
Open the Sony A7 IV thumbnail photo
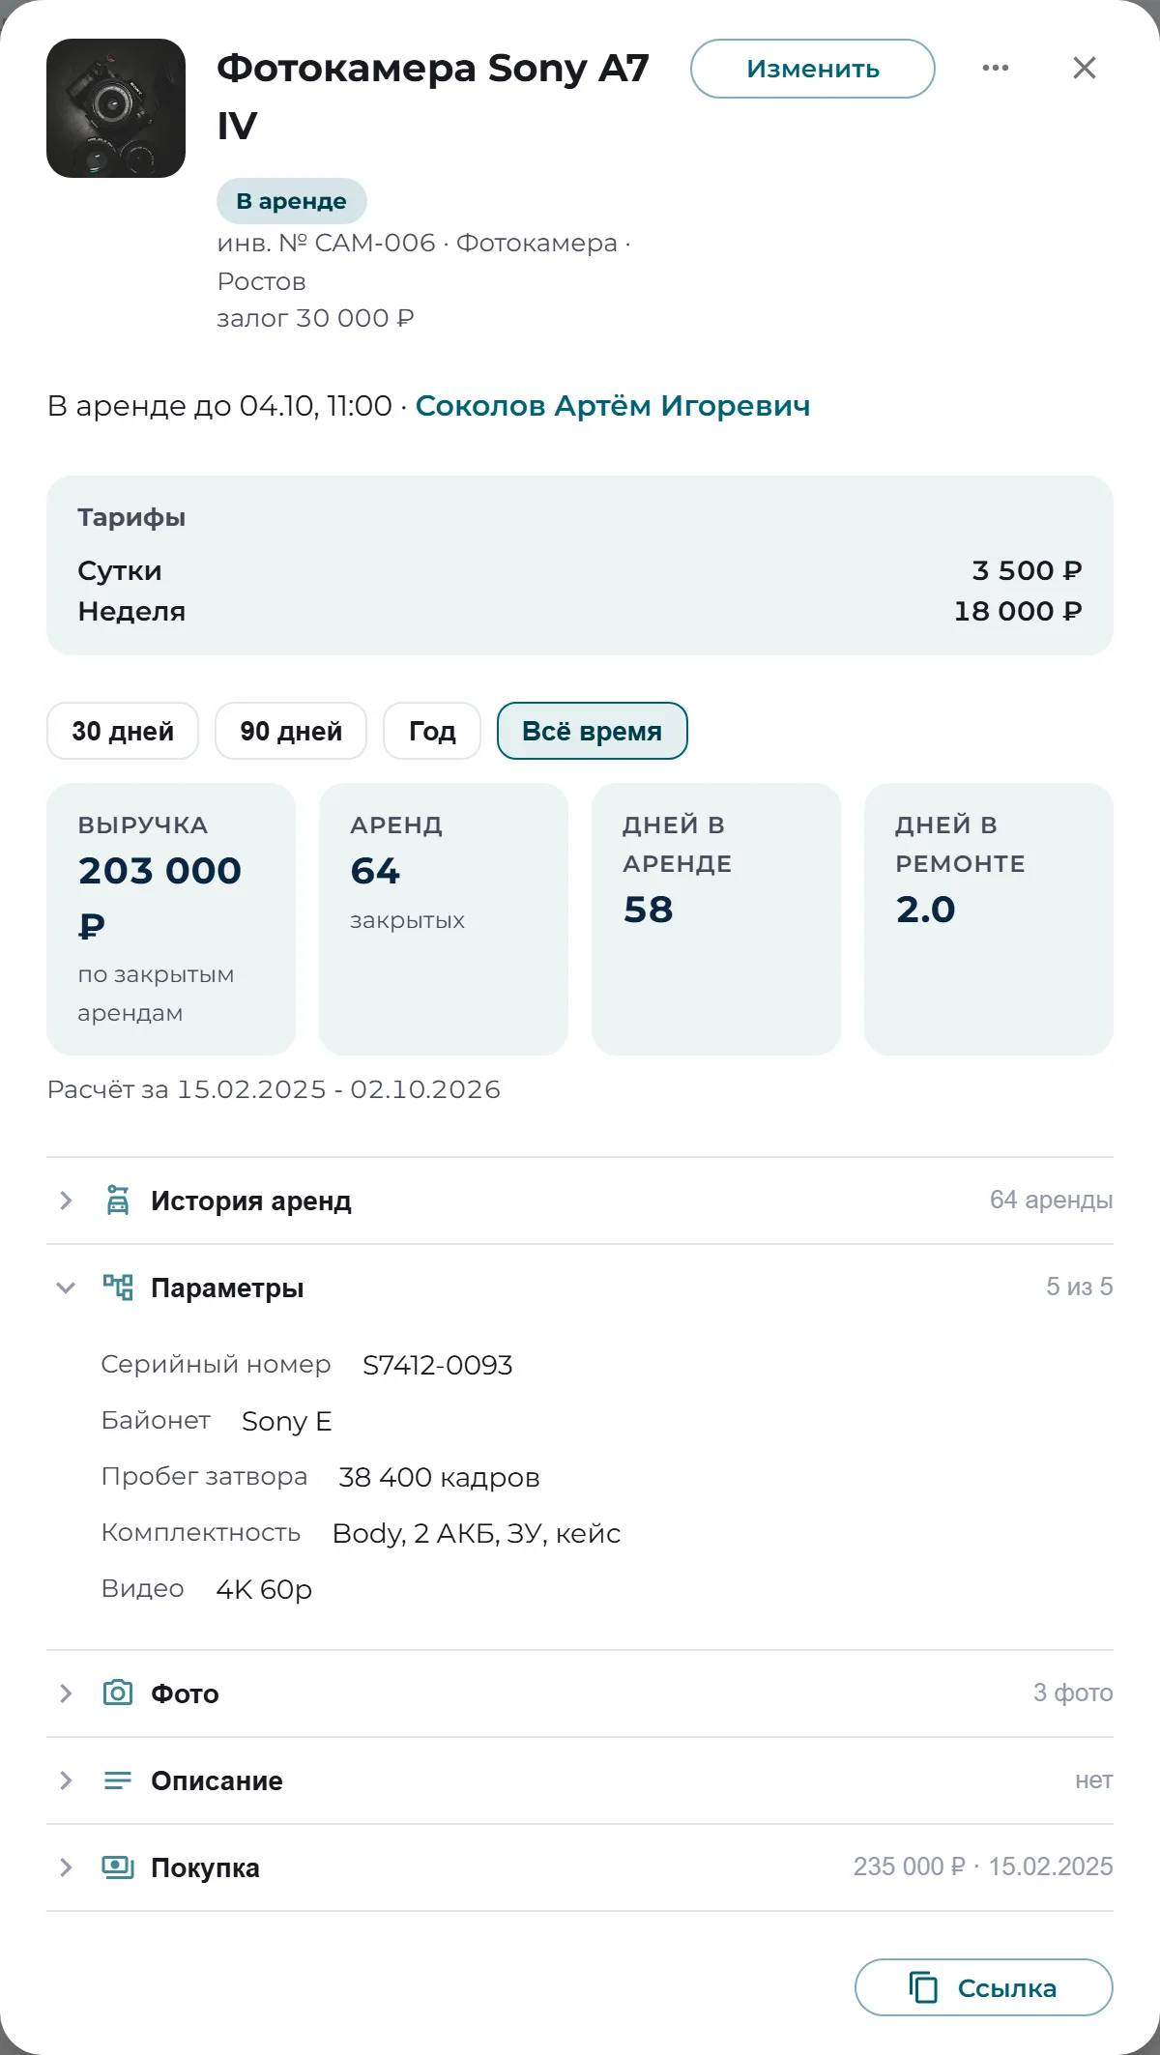pos(116,108)
